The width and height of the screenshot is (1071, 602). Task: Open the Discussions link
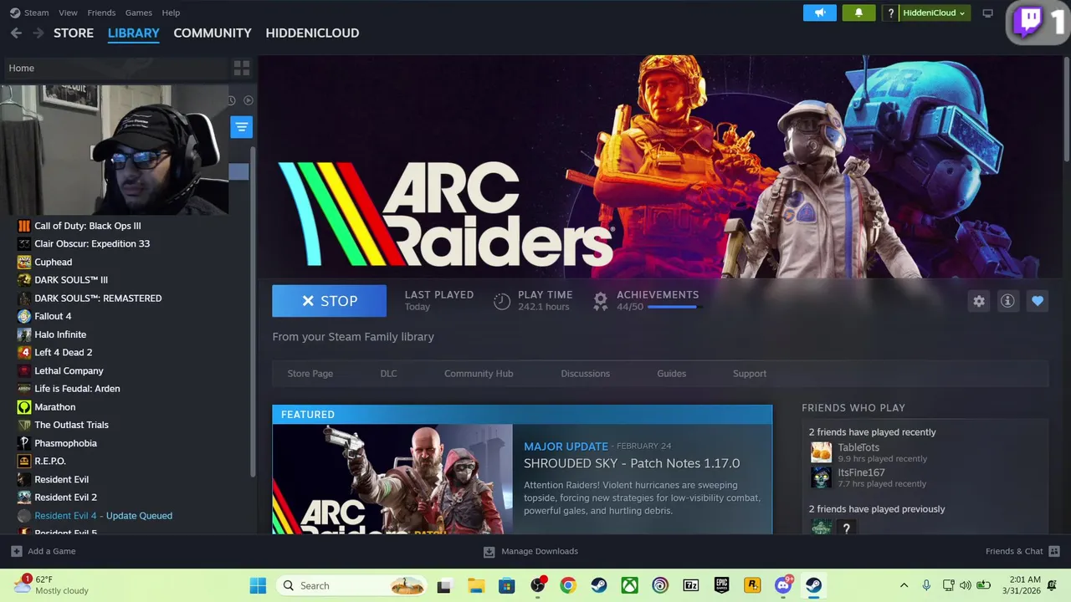tap(585, 374)
